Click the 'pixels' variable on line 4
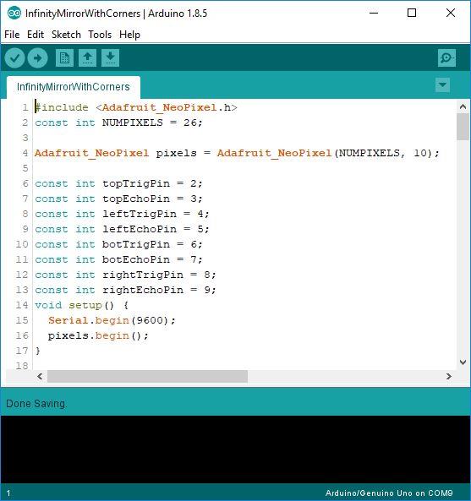Viewport: 471px width, 501px height. [x=176, y=153]
